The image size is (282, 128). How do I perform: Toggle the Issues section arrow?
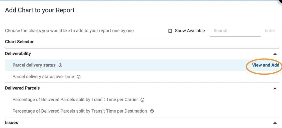pos(275,123)
